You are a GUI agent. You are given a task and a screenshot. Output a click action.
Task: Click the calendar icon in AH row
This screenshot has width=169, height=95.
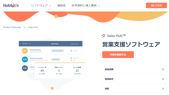click(71, 51)
